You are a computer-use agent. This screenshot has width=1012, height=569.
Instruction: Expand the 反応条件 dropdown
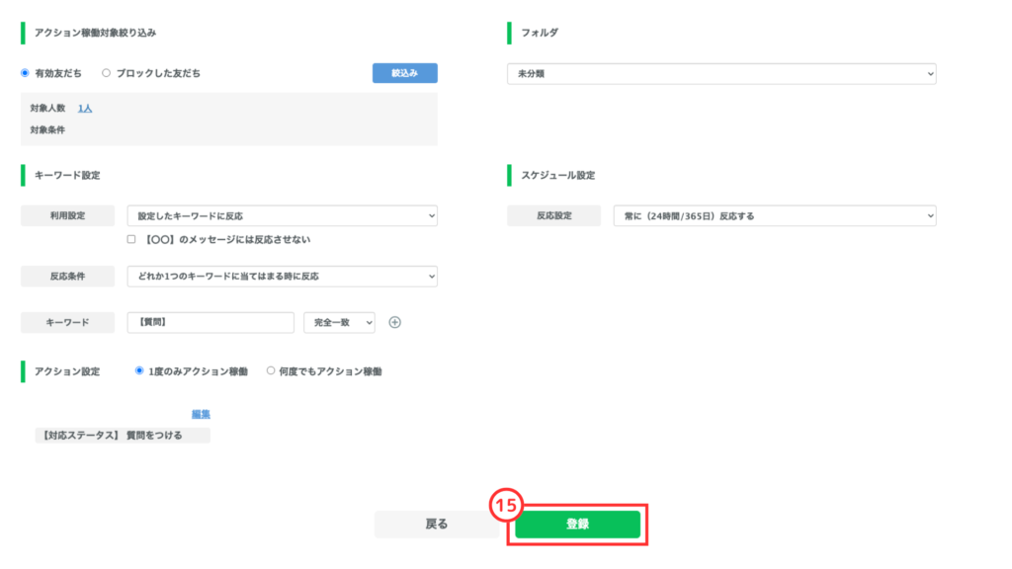tap(282, 277)
